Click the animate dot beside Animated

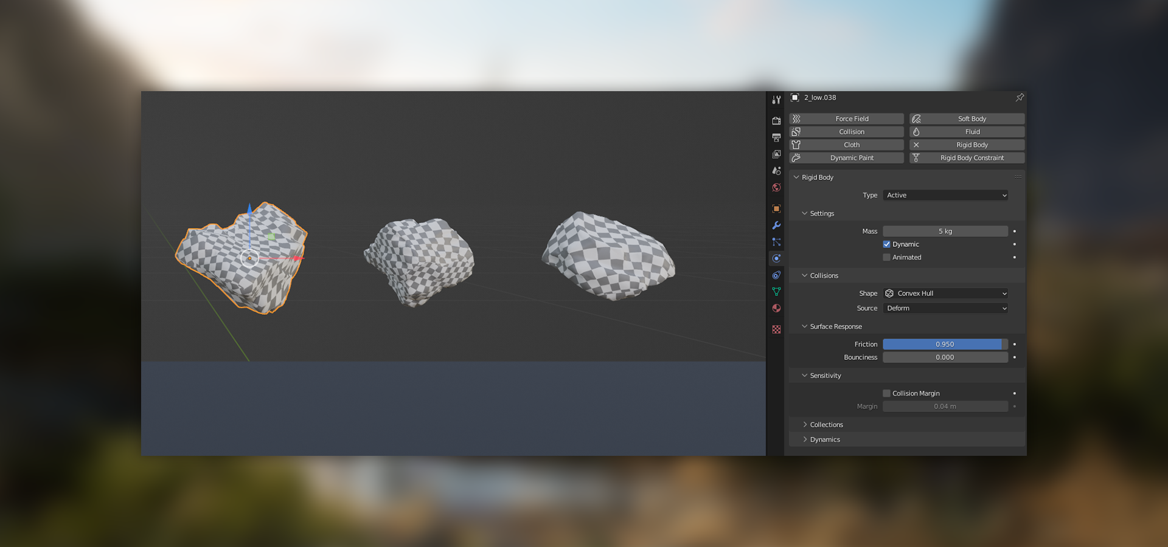[x=1015, y=258]
